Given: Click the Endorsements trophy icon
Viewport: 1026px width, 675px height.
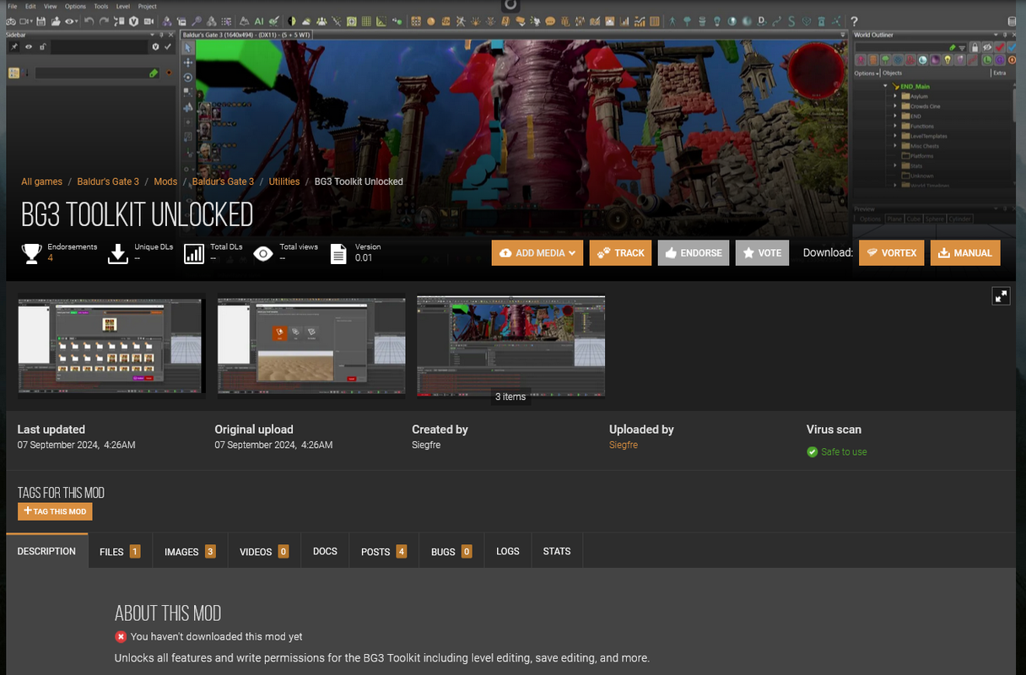Looking at the screenshot, I should (x=32, y=253).
